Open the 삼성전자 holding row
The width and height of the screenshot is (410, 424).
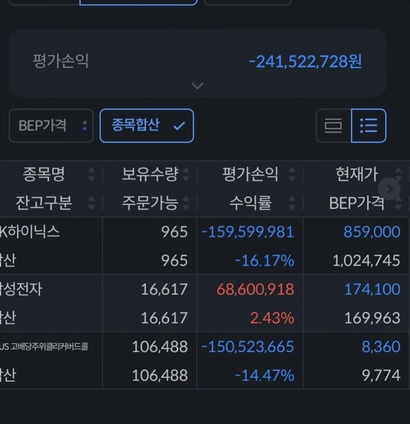click(x=205, y=303)
